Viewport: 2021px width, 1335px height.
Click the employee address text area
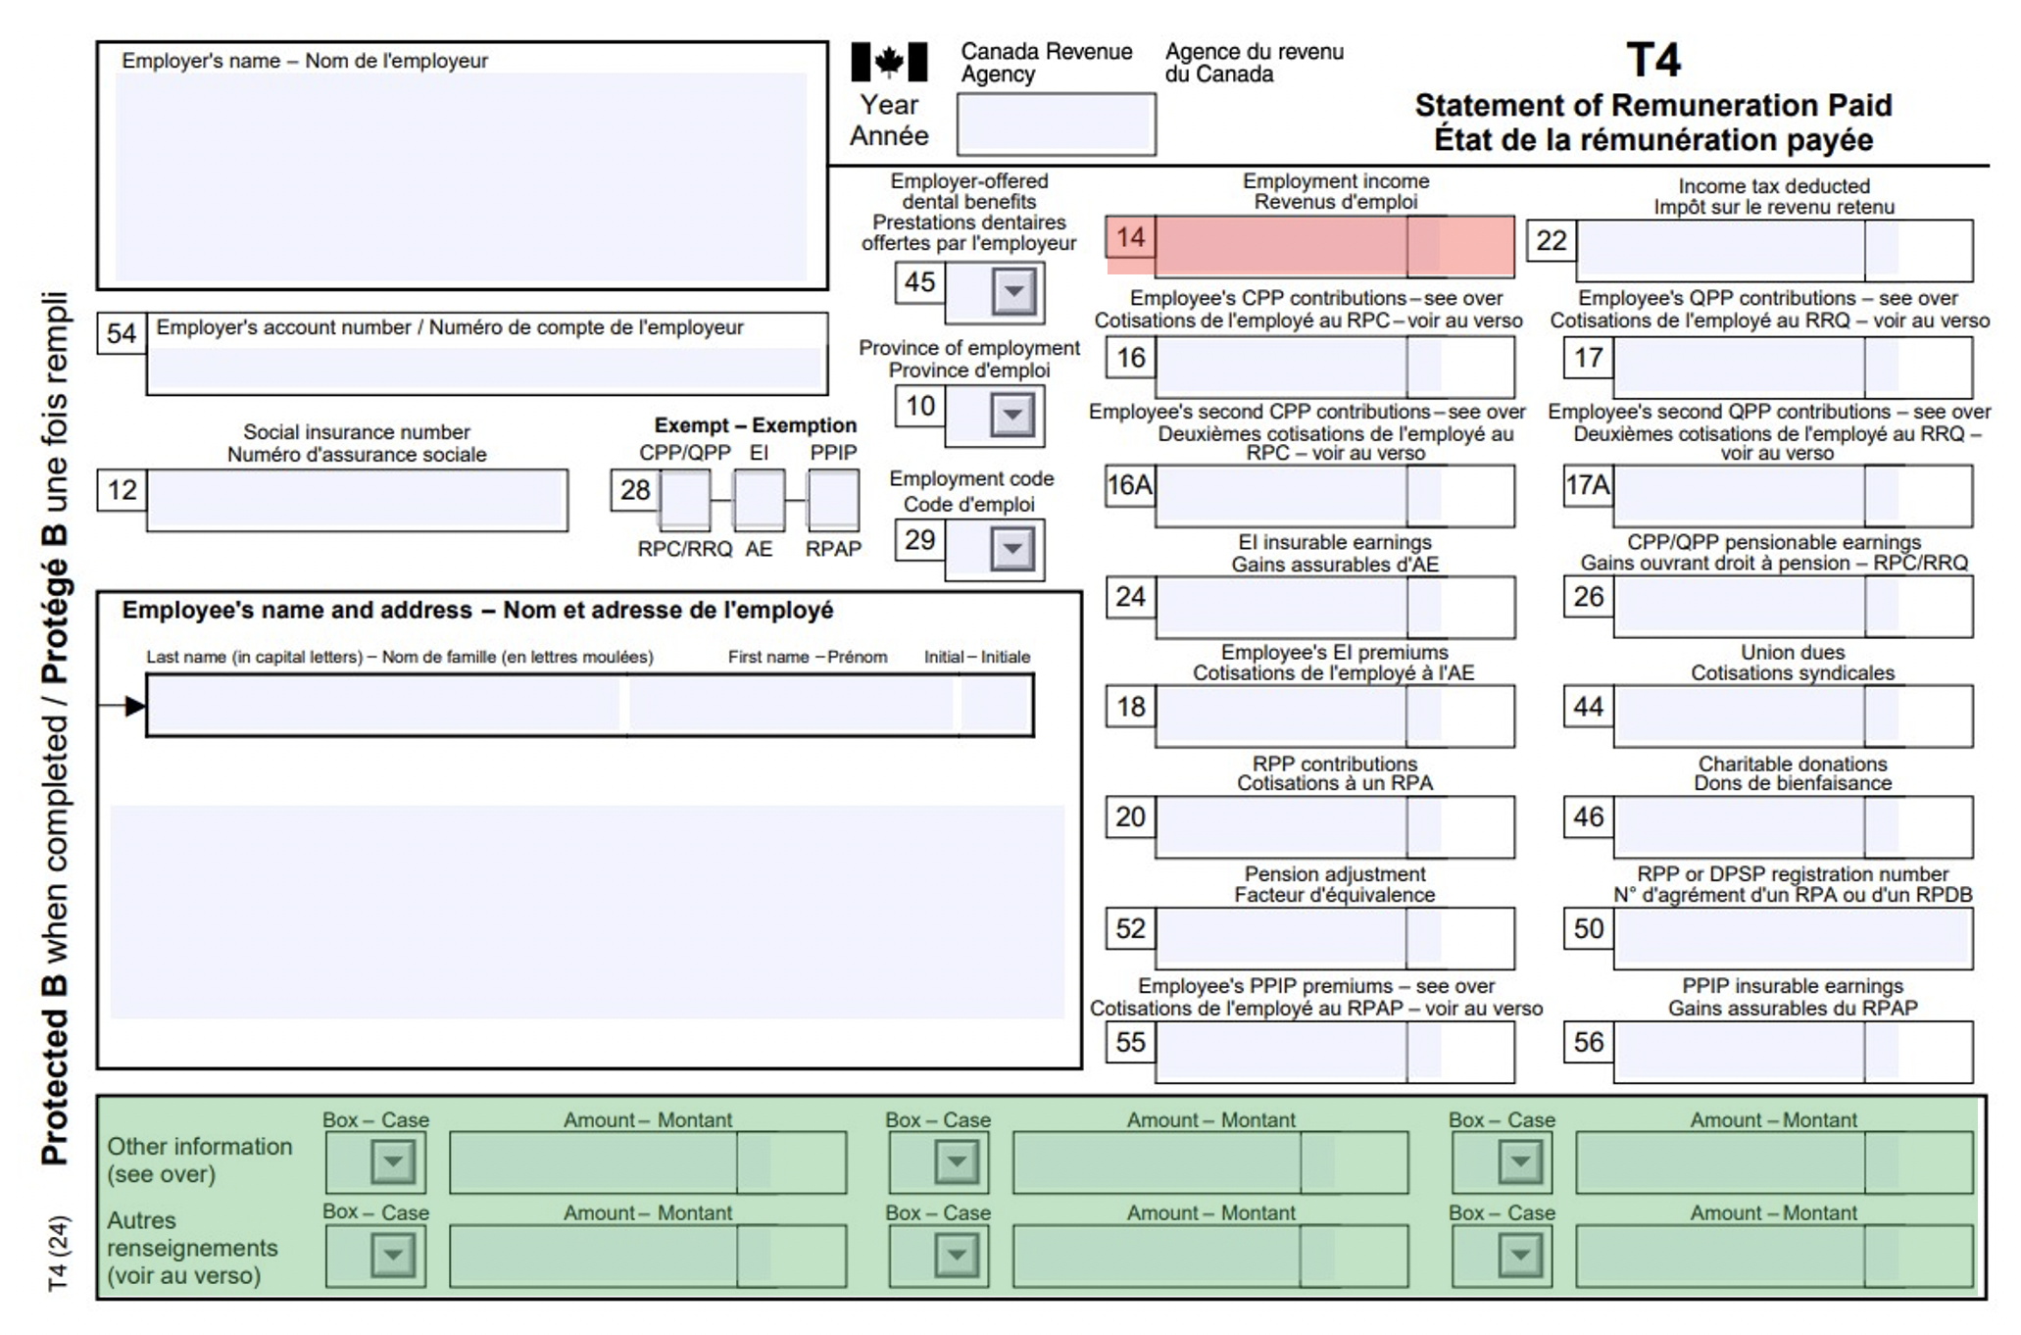[x=587, y=912]
